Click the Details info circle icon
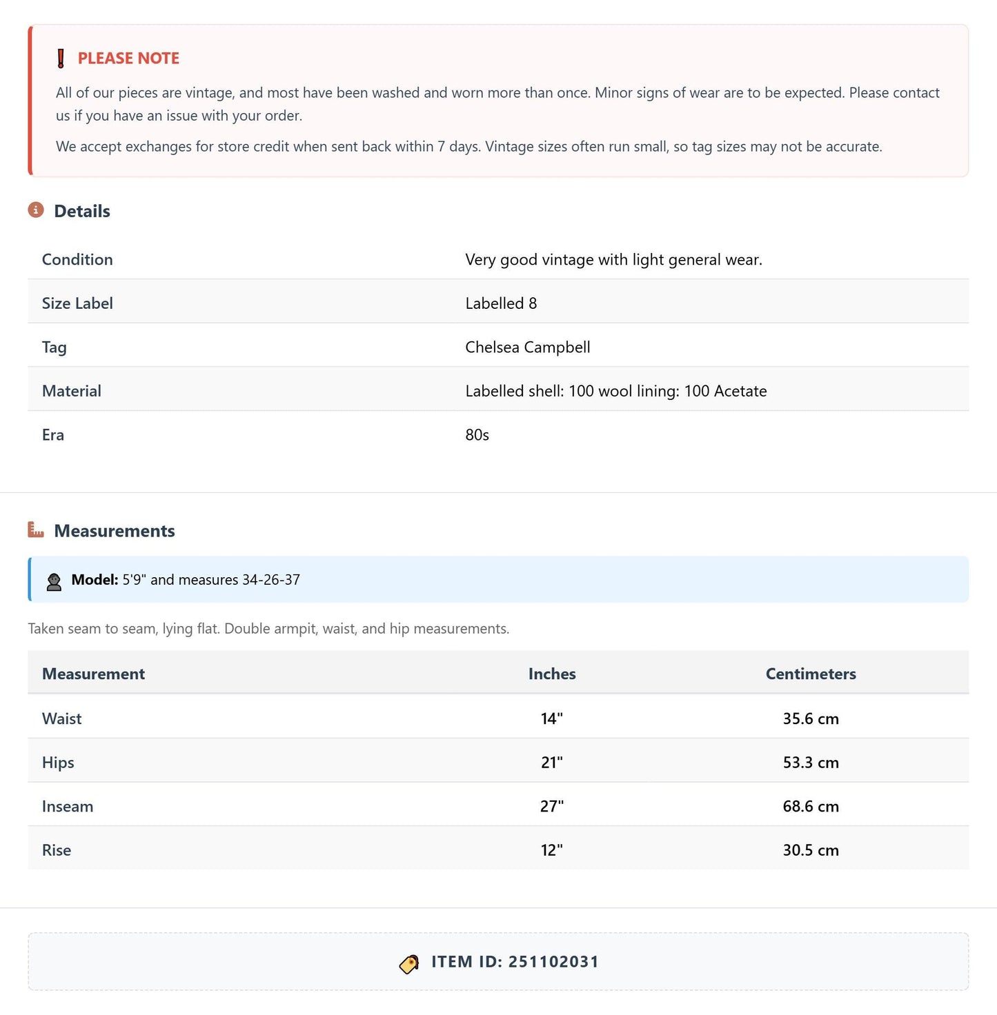This screenshot has height=1015, width=997. click(x=36, y=210)
